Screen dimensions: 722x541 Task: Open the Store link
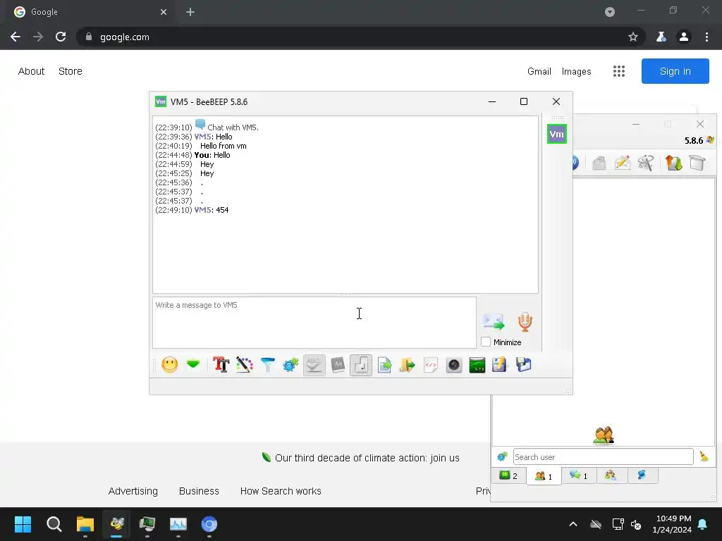(71, 71)
